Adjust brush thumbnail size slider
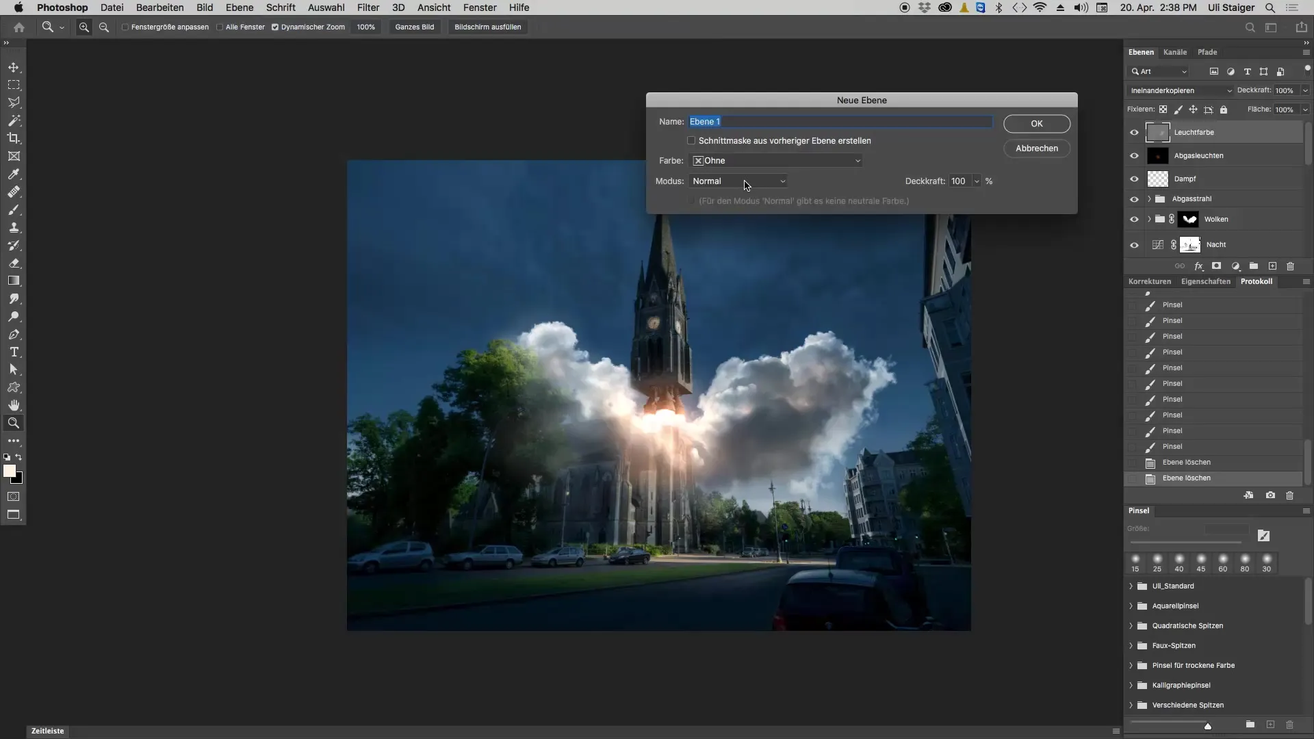The height and width of the screenshot is (739, 1314). (x=1208, y=726)
